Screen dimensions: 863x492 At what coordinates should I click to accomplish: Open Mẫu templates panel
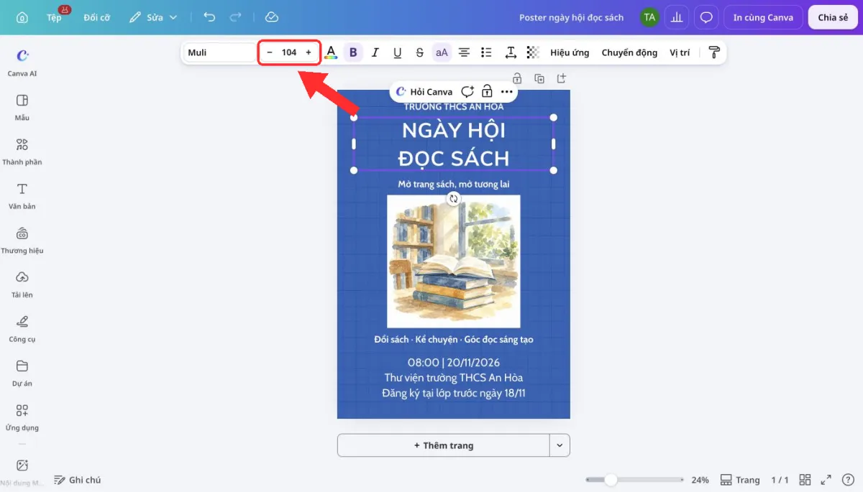[x=22, y=107]
